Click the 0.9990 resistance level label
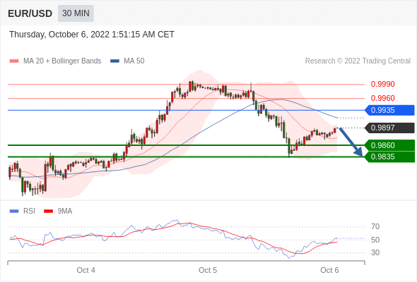This screenshot has width=417, height=282. click(x=382, y=84)
